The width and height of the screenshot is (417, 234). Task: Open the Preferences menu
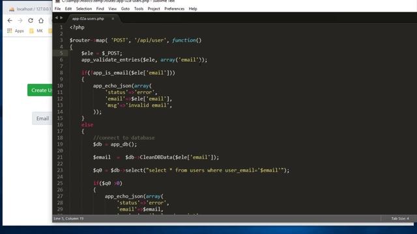click(174, 8)
